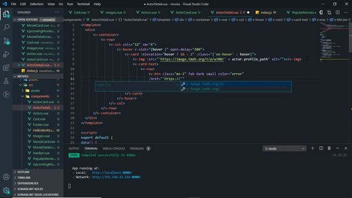Open the Run menu
Image resolution: width=352 pixels, height=198 pixels.
[x=70, y=4]
